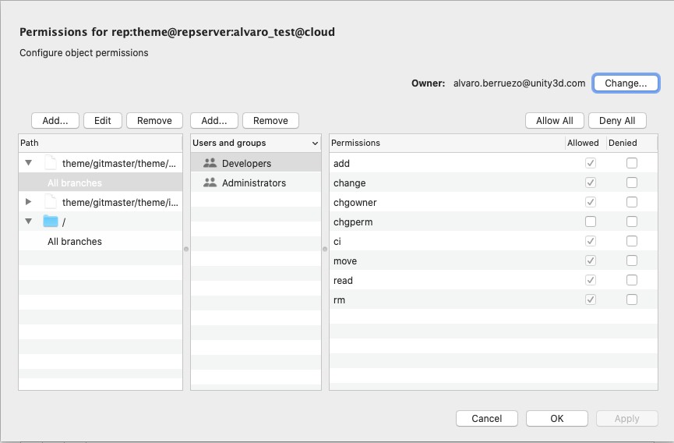Toggle Denied checkbox for chgperm permission
The height and width of the screenshot is (443, 674).
tap(632, 221)
